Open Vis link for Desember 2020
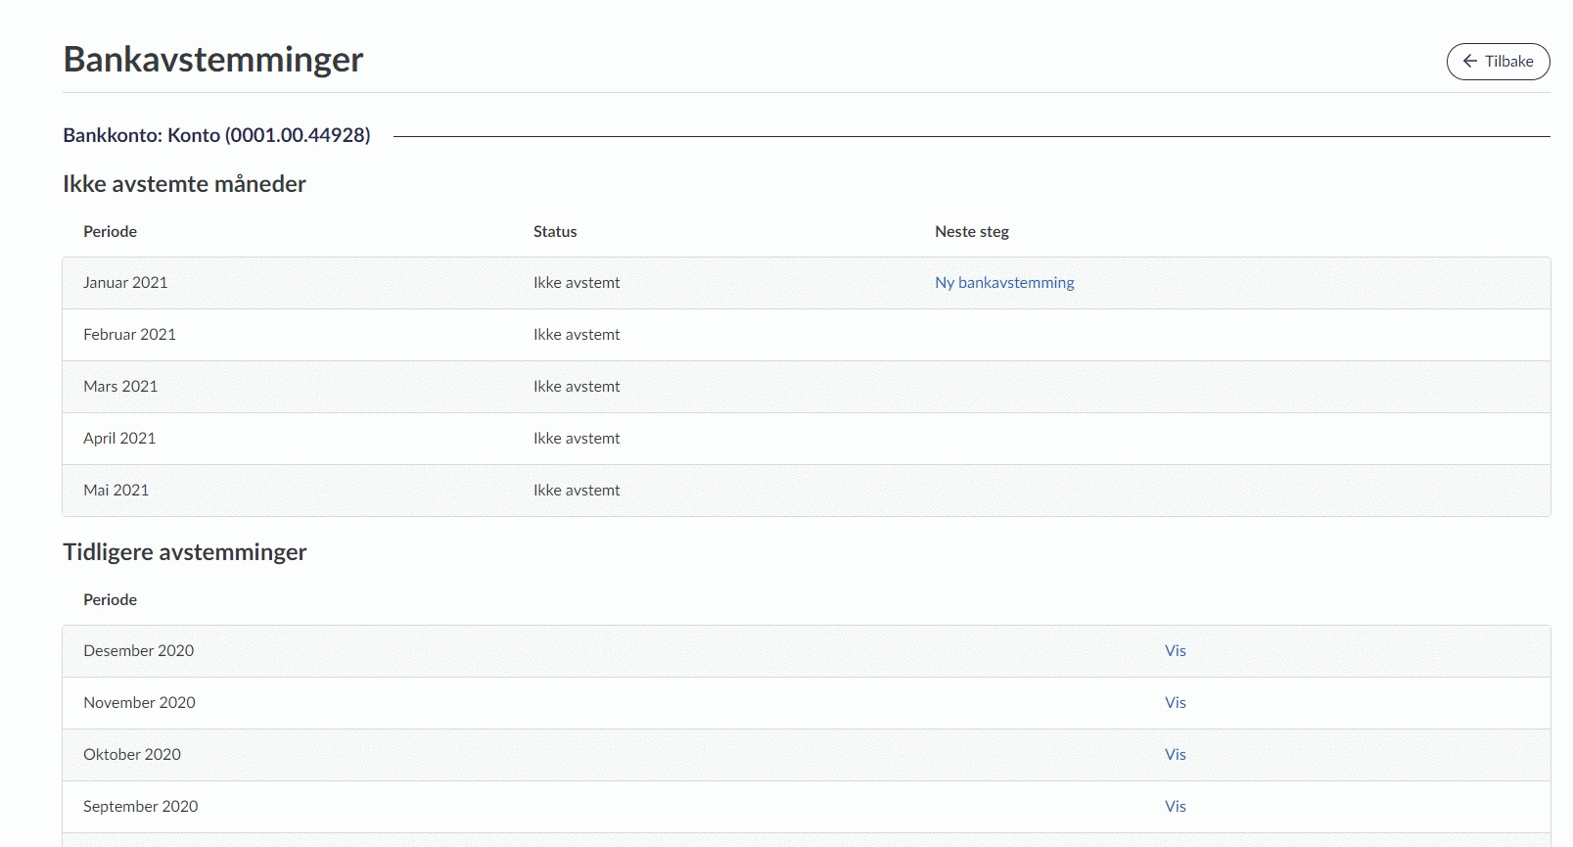Viewport: 1573px width, 847px height. [x=1175, y=650]
